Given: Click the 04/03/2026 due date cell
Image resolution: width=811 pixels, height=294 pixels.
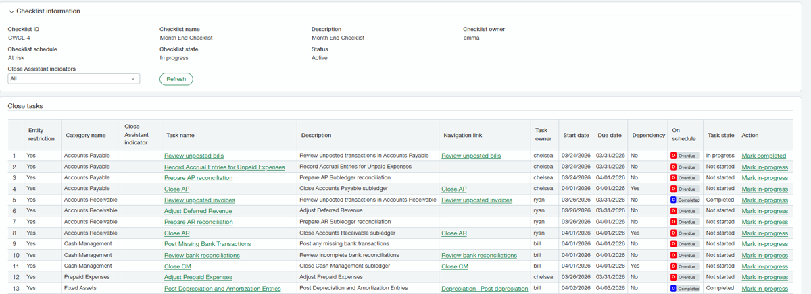Looking at the screenshot, I should (610, 288).
